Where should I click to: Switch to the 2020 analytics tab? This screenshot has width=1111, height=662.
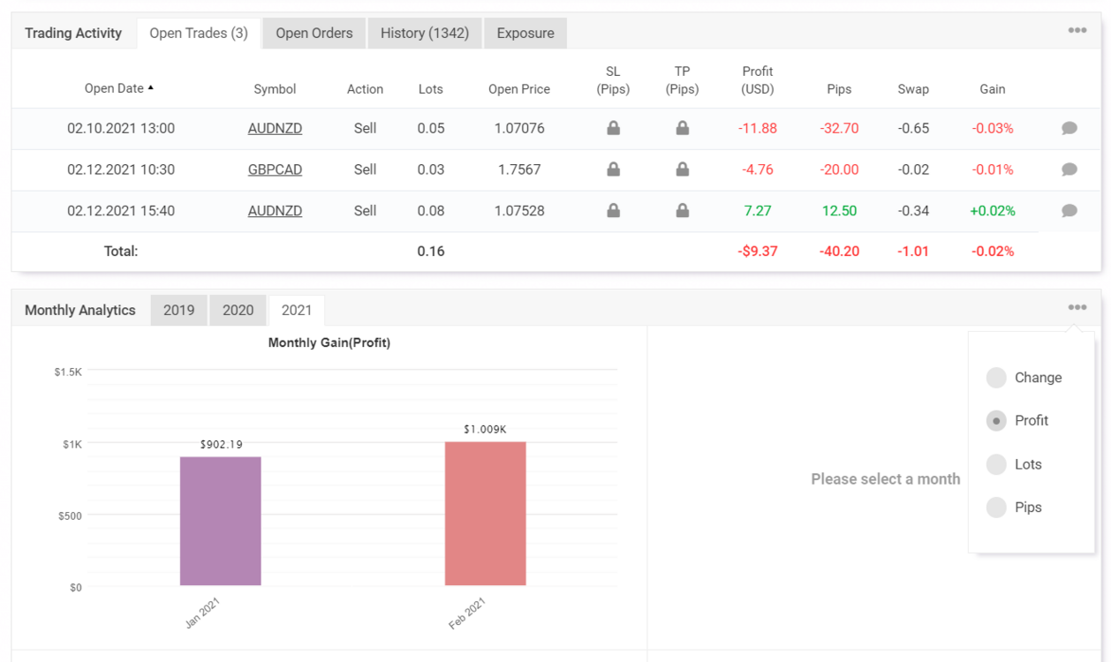point(238,310)
